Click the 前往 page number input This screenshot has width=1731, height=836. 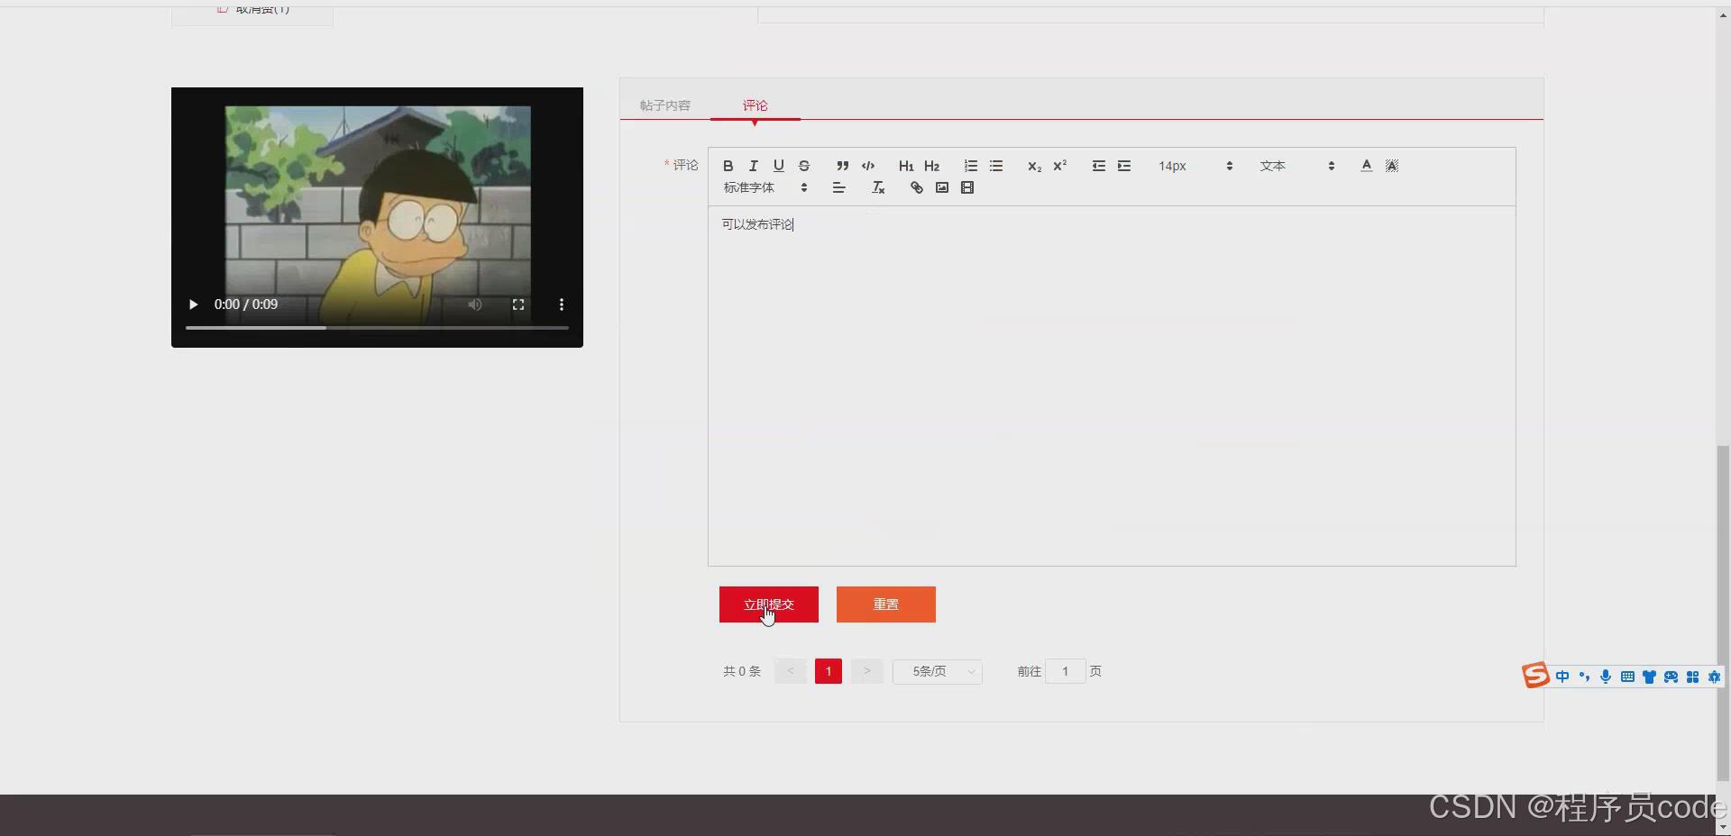tap(1066, 671)
